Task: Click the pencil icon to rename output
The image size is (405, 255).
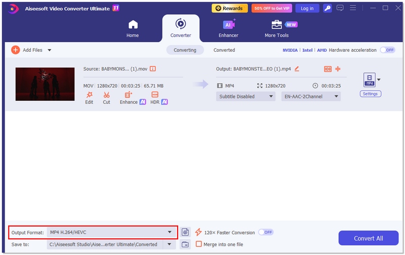Action: click(297, 68)
